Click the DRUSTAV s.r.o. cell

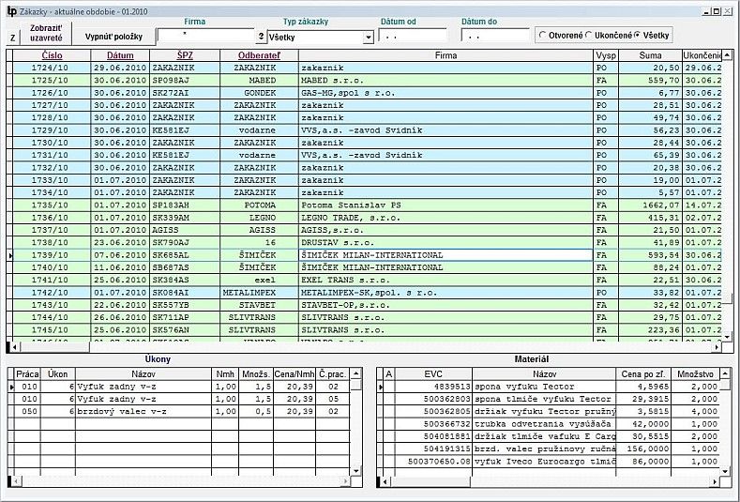(x=446, y=242)
